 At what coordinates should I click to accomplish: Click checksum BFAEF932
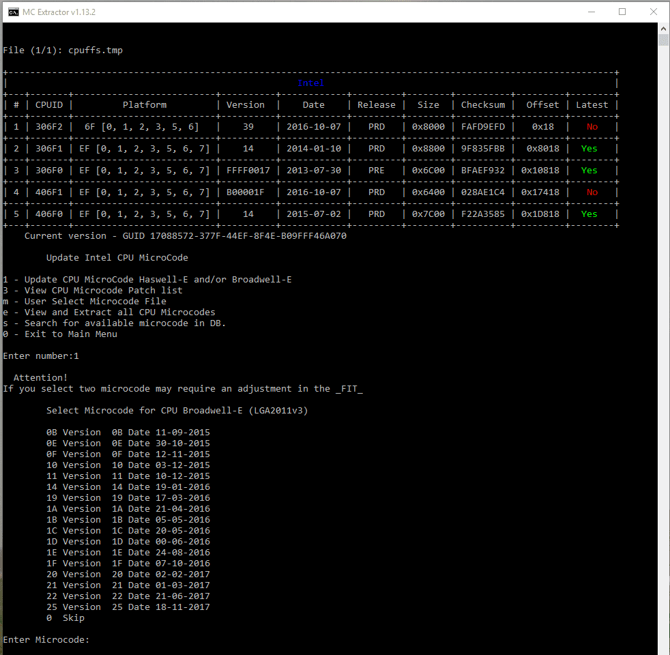pos(483,171)
